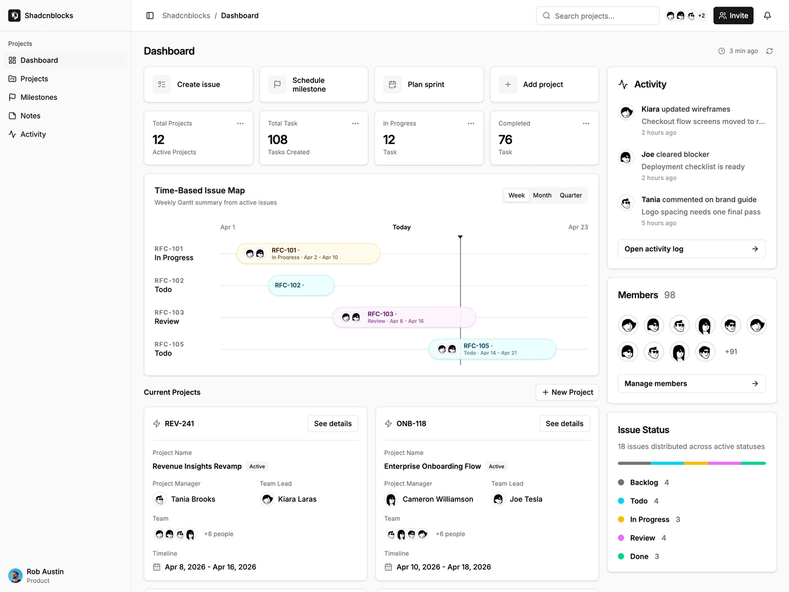Toggle the sidebar panel icon

(x=150, y=15)
